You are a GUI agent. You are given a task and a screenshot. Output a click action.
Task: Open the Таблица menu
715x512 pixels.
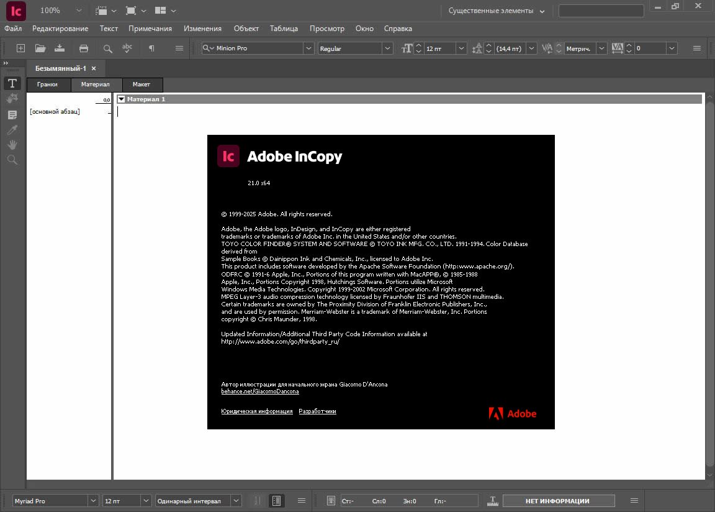coord(284,29)
